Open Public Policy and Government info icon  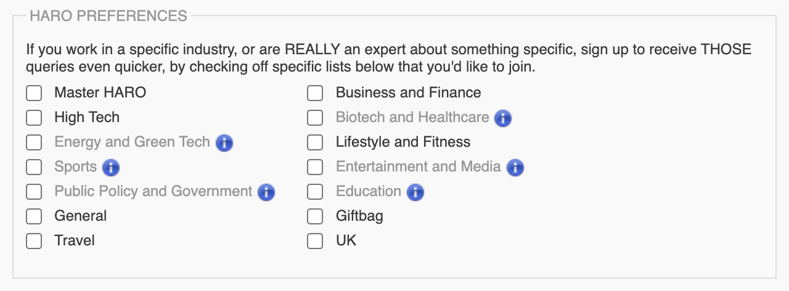(266, 192)
